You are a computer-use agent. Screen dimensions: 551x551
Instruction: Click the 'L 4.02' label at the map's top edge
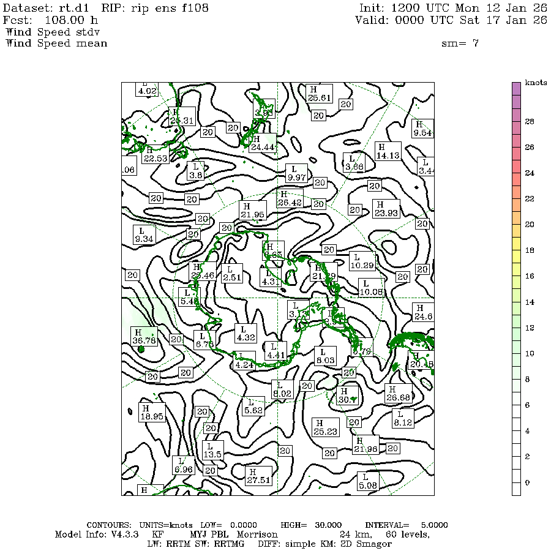click(147, 89)
